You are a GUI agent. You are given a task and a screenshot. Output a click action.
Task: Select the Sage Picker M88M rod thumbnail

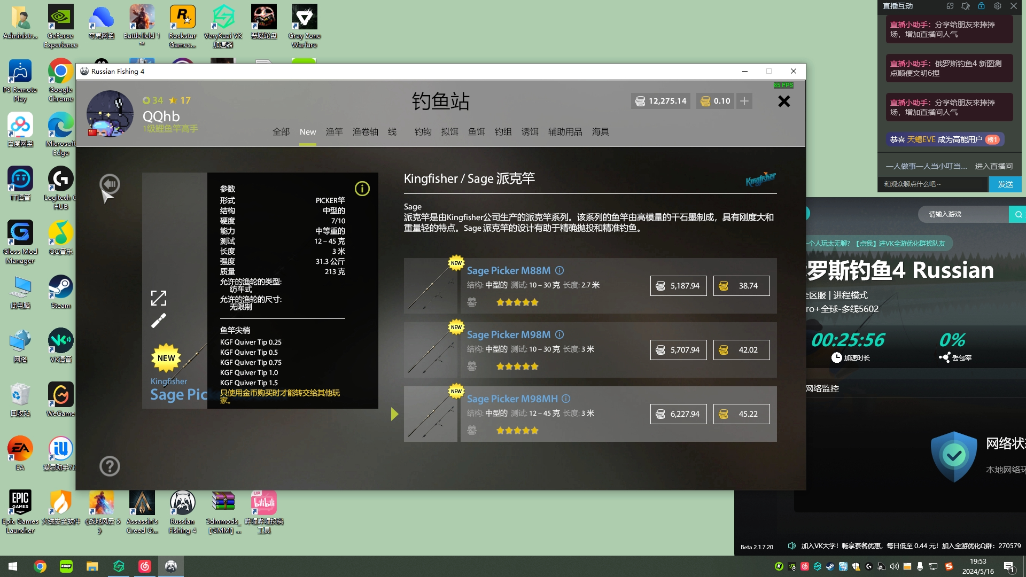[x=431, y=286]
